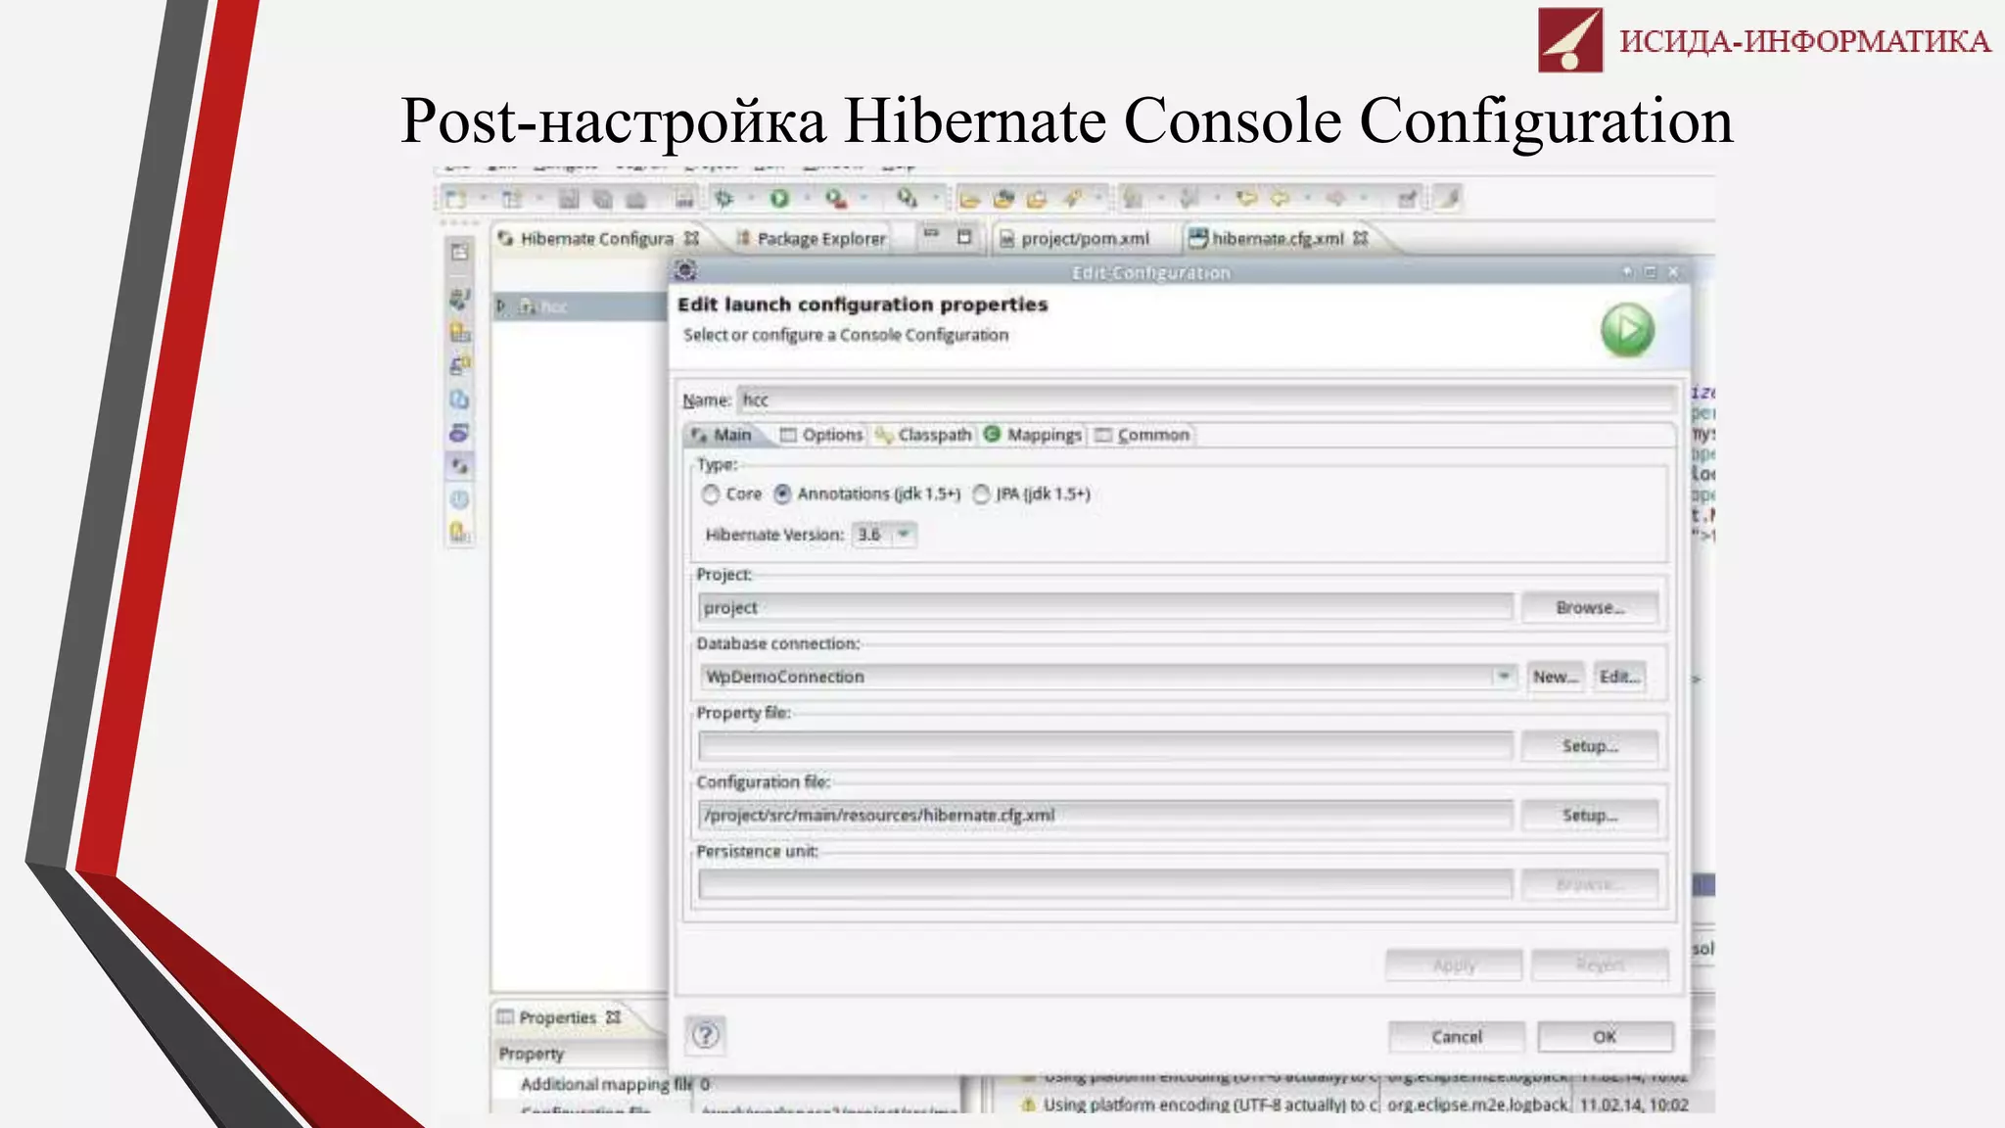Screen dimensions: 2005x1128
Task: Click the Configuration file path field
Action: point(1105,815)
